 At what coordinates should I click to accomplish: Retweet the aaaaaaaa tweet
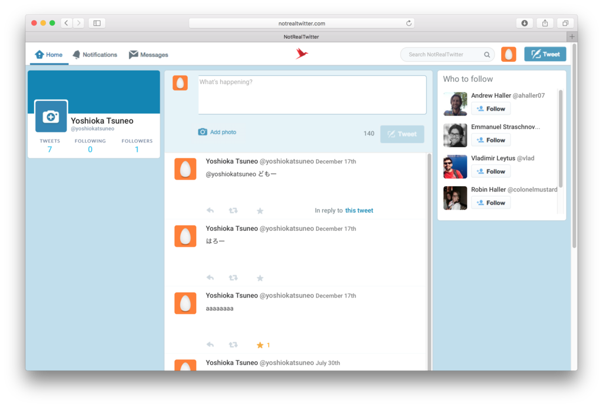[x=233, y=345]
